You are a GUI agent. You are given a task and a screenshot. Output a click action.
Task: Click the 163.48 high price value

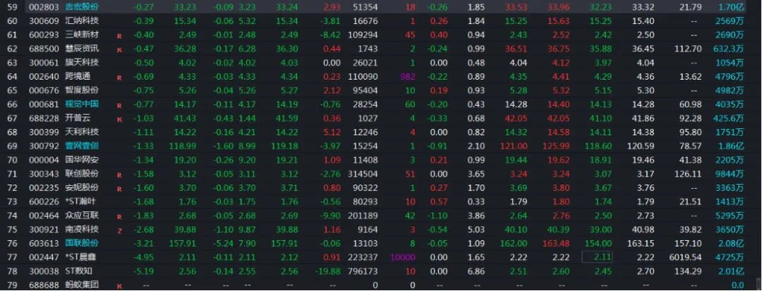(556, 243)
